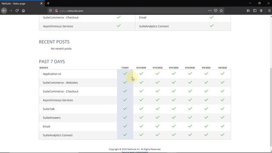272x153 pixels.
Task: Open the browser home page
Action: 23,11
